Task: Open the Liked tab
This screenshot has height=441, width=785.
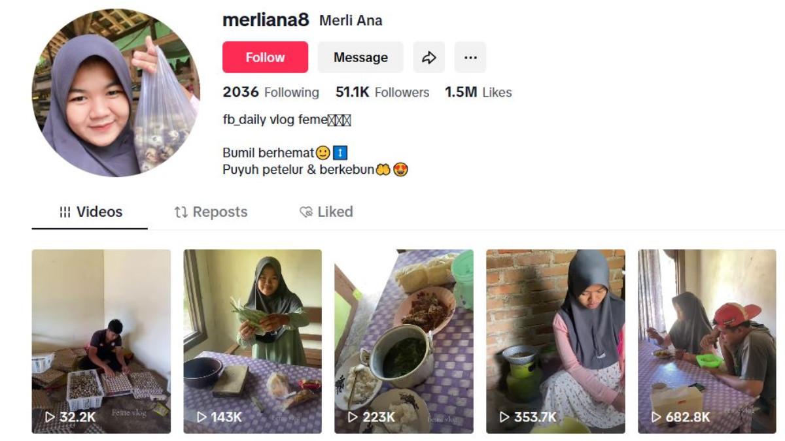Action: click(x=326, y=212)
